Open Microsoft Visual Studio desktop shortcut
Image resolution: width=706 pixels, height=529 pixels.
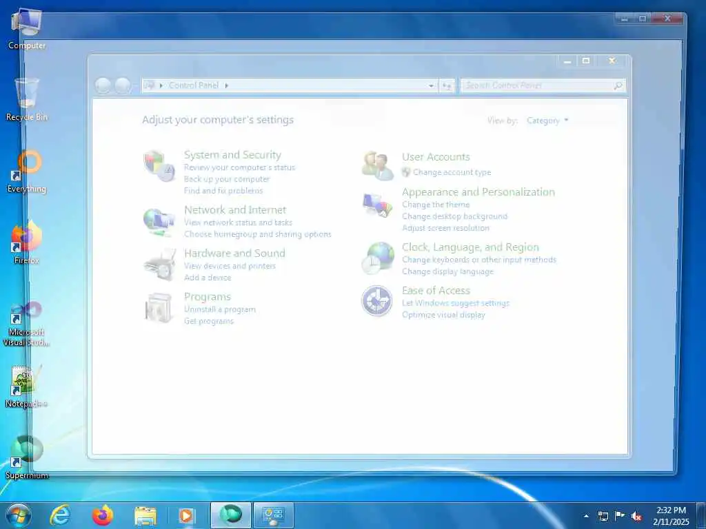pos(27,324)
